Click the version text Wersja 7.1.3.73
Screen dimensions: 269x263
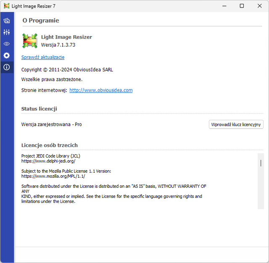click(x=58, y=45)
